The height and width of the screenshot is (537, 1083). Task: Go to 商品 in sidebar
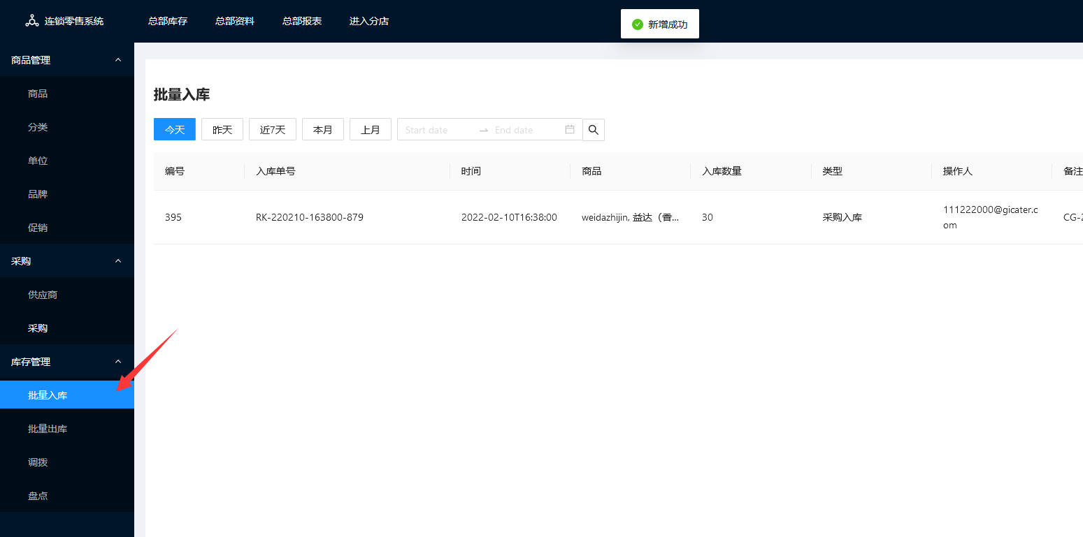[x=67, y=94]
